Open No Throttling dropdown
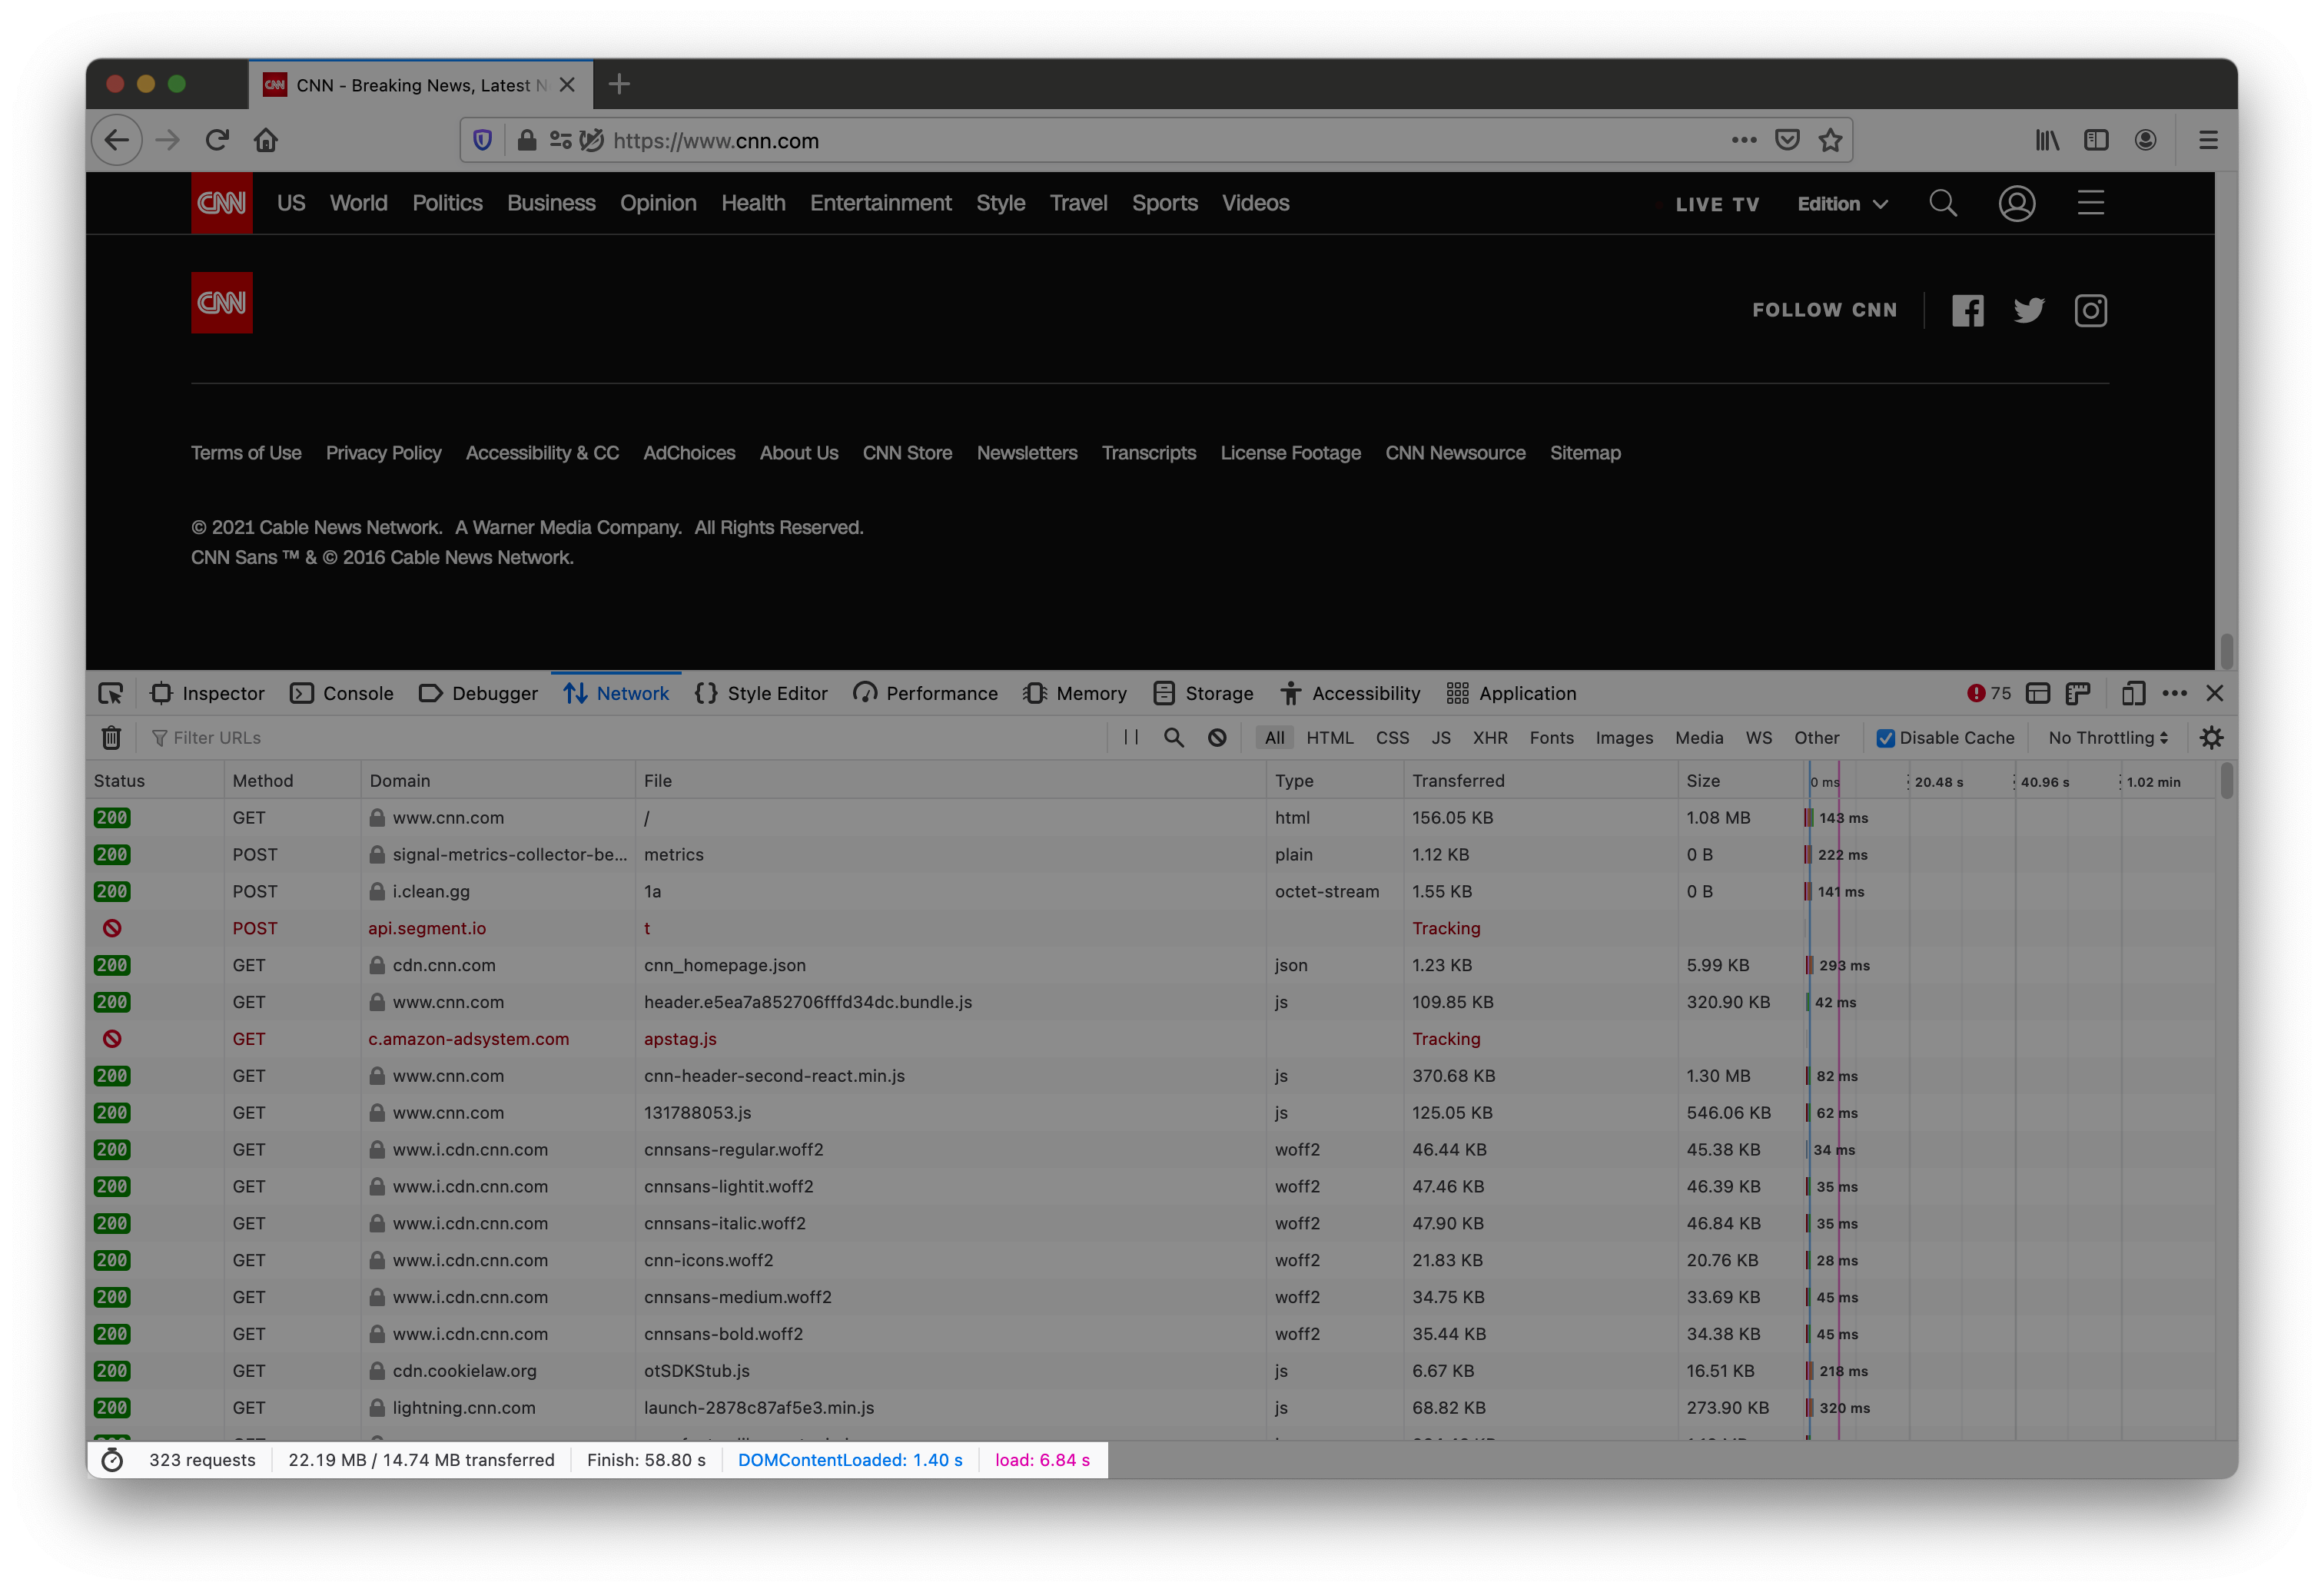Screen dimensions: 2324x1592 [x=2108, y=738]
